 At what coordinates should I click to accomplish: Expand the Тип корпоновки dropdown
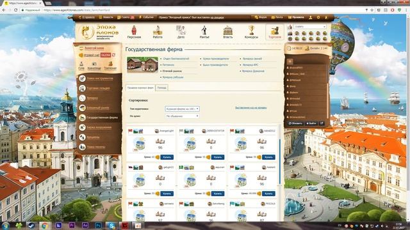point(182,109)
